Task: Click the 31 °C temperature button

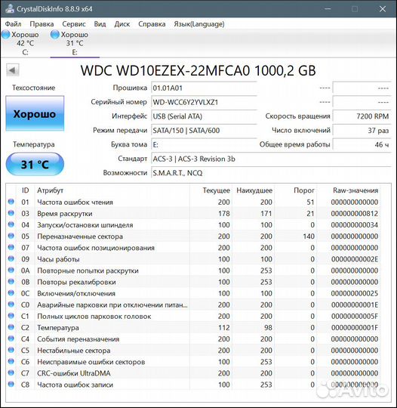Action: (x=35, y=164)
